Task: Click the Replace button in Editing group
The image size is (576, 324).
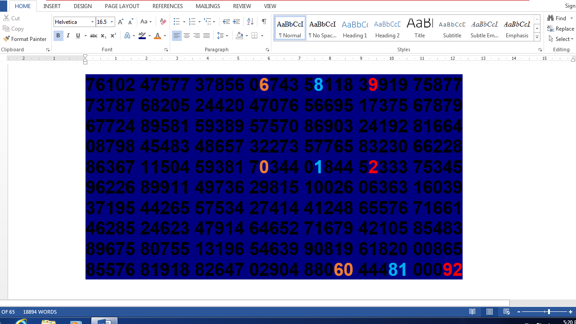Action: [x=561, y=28]
